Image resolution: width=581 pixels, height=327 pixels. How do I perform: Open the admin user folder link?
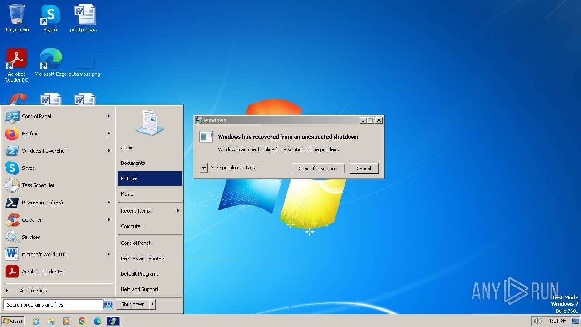150,148
